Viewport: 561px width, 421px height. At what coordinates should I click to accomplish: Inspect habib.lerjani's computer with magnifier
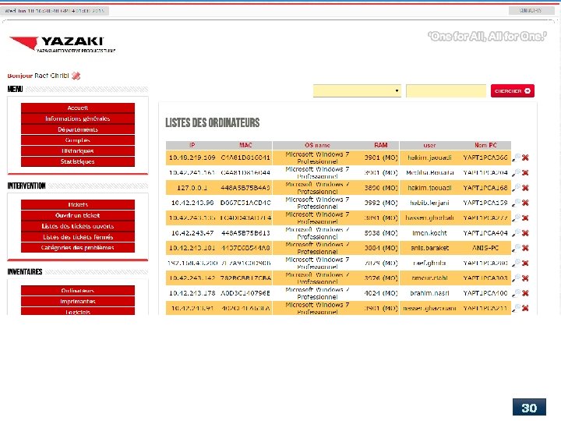(x=517, y=203)
